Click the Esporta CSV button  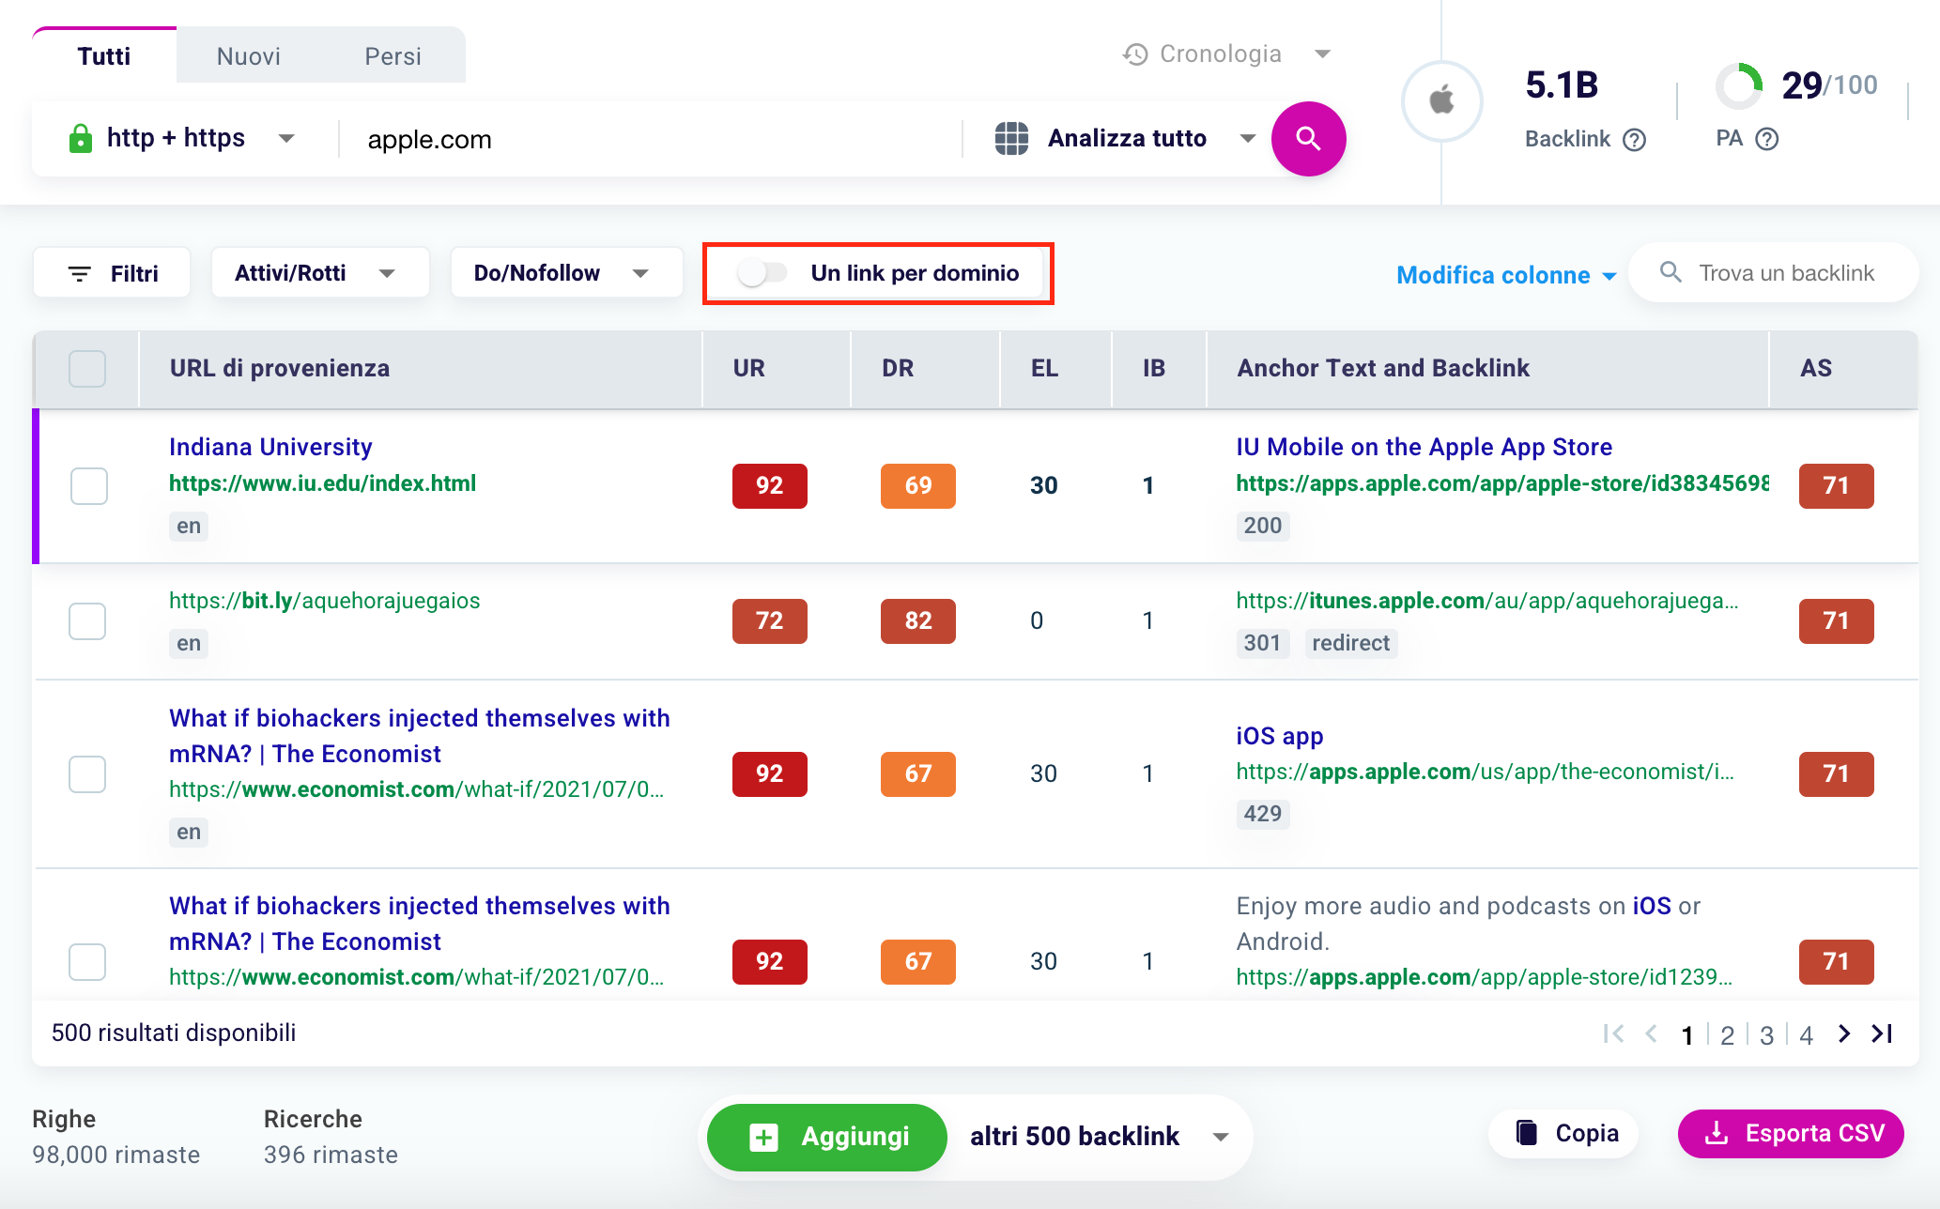1791,1133
